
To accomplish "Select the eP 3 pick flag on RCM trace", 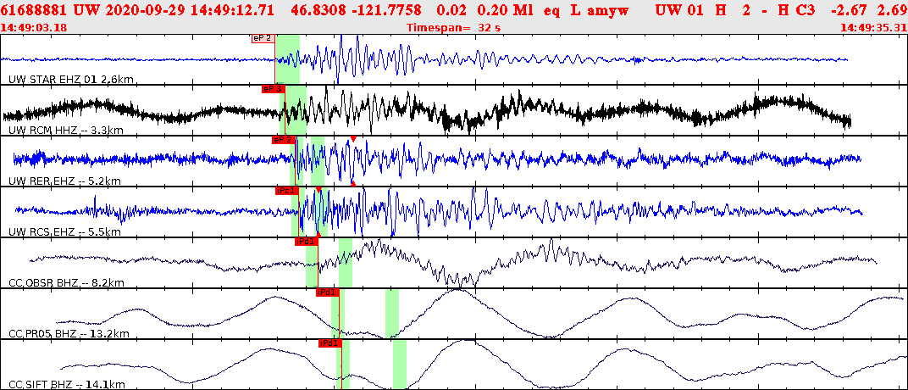I will click(272, 89).
